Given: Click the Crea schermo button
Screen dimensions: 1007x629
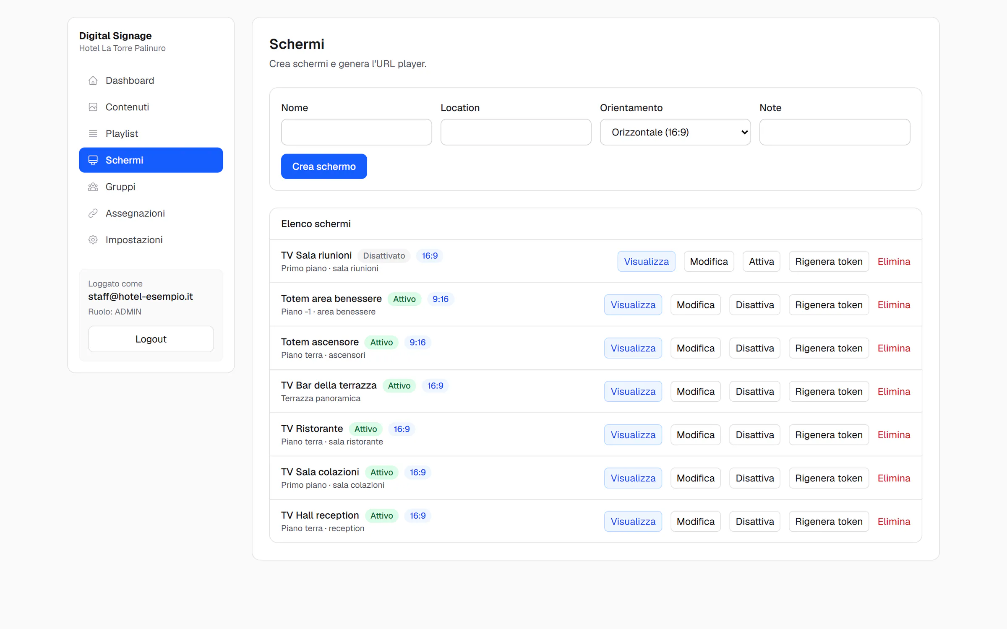Looking at the screenshot, I should click(x=324, y=166).
